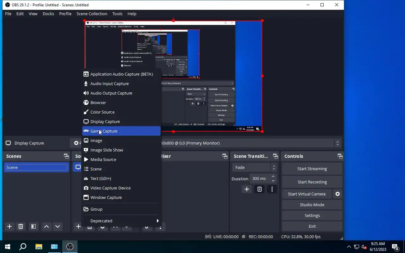Viewport: 405px width, 253px height.
Task: Open the Tools menu
Action: pos(117,14)
